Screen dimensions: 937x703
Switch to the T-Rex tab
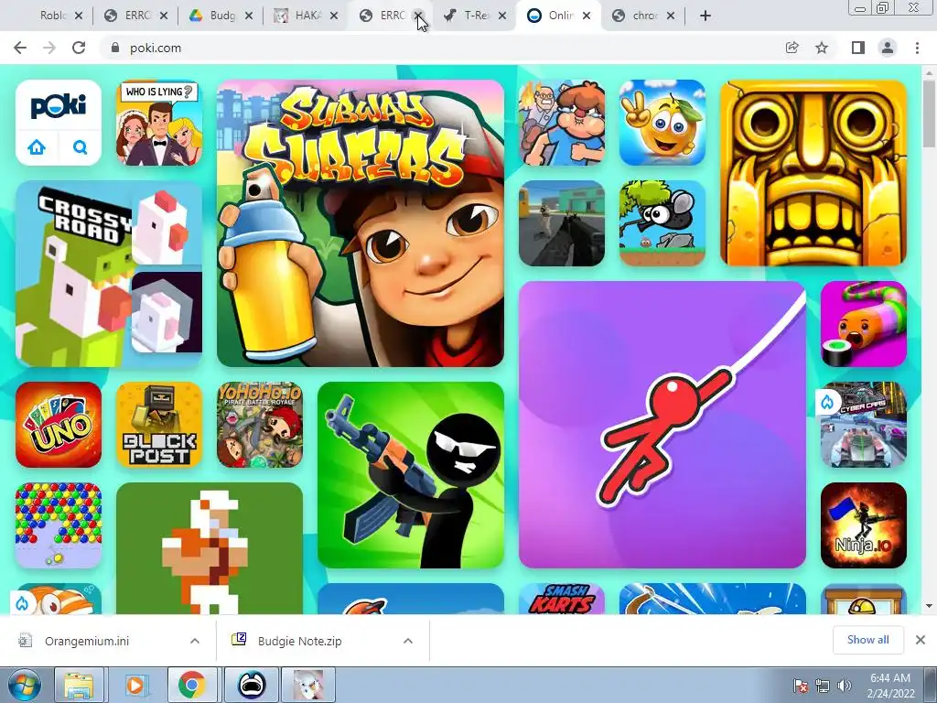click(475, 16)
